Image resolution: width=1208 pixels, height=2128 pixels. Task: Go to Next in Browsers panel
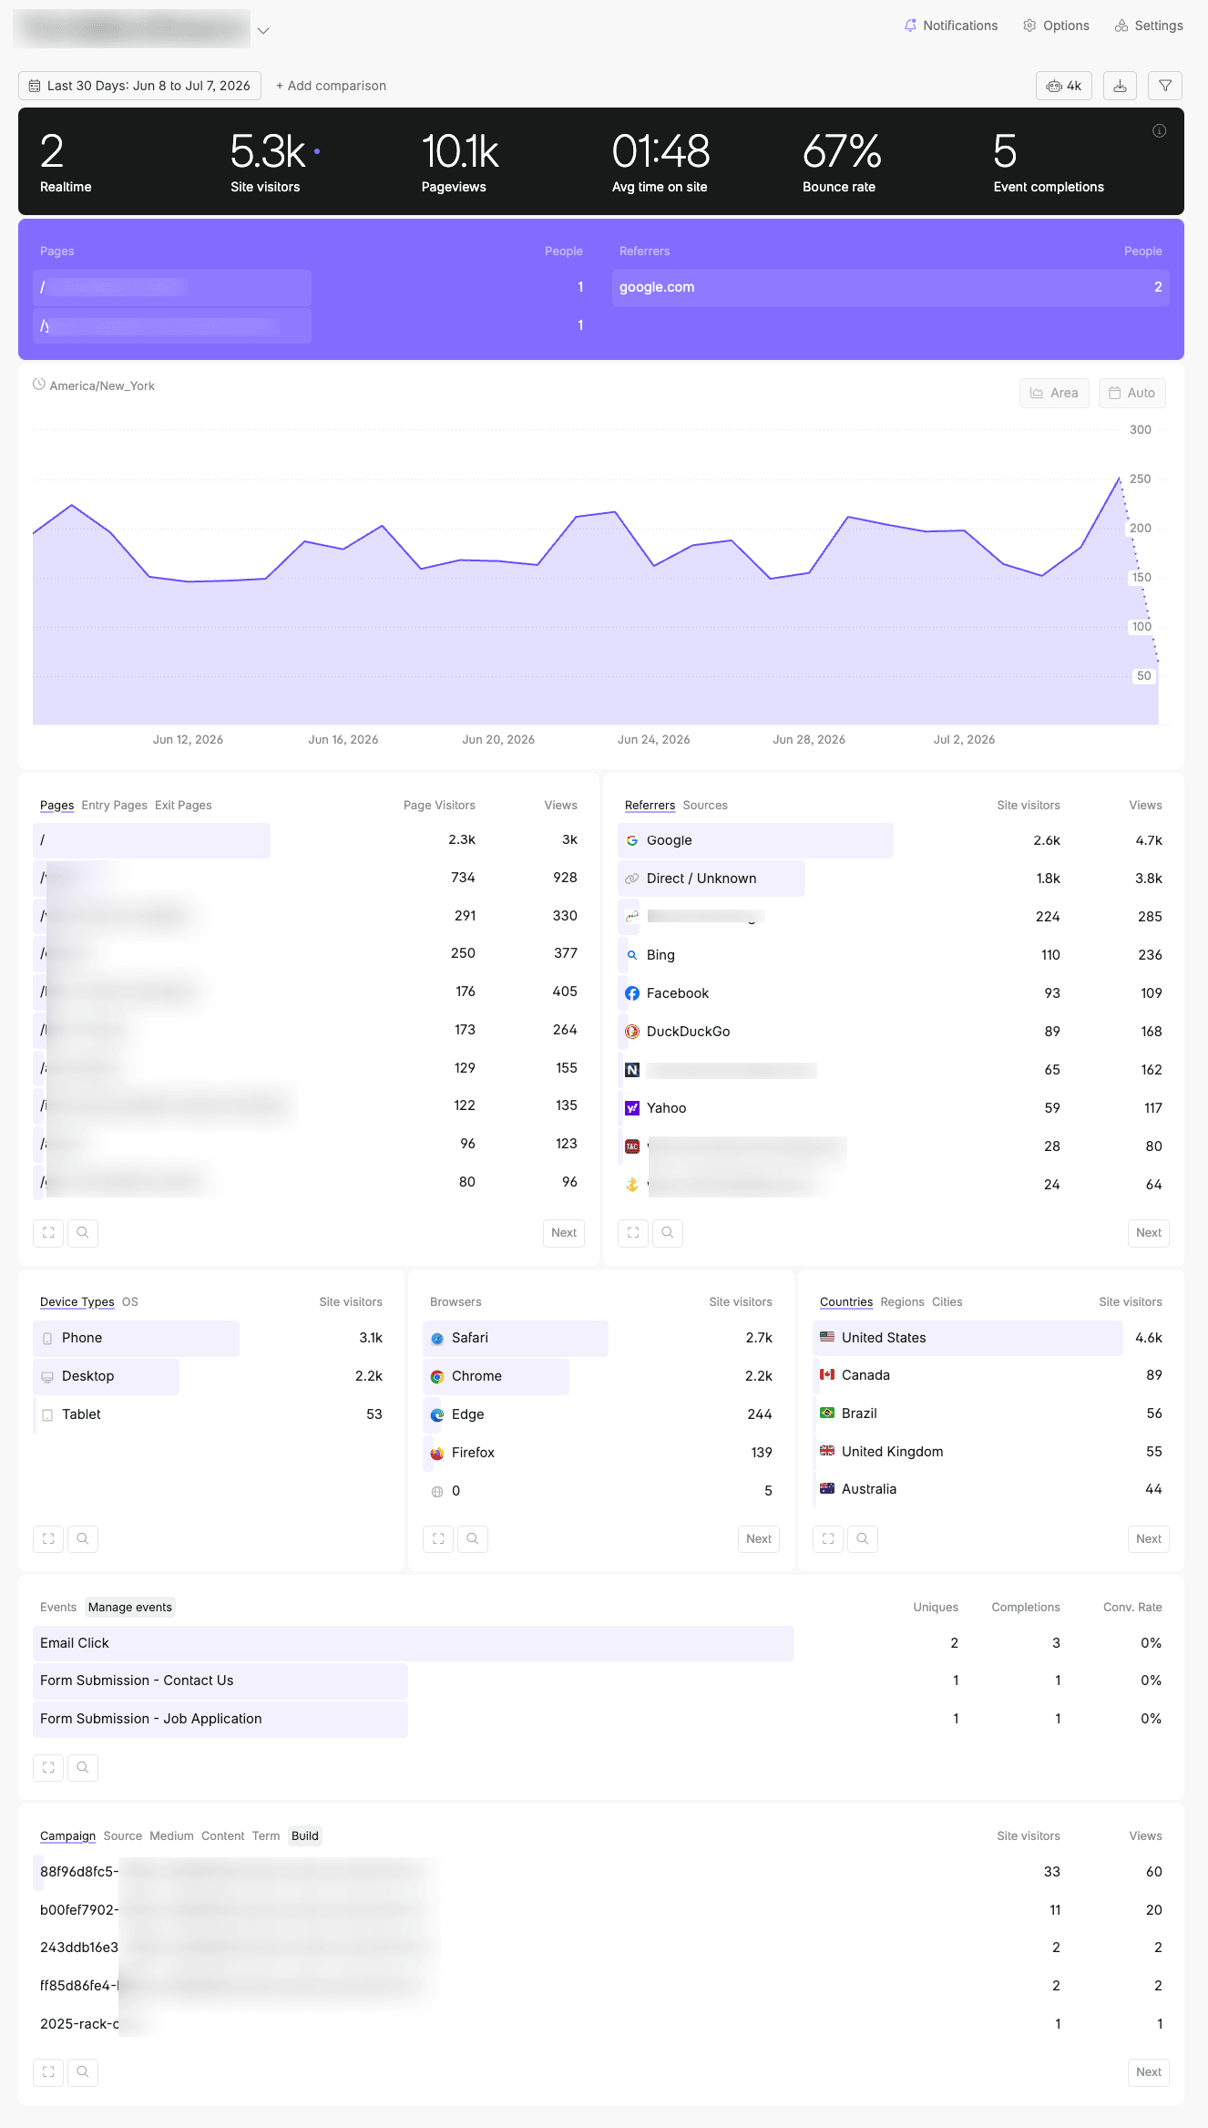pyautogui.click(x=759, y=1538)
